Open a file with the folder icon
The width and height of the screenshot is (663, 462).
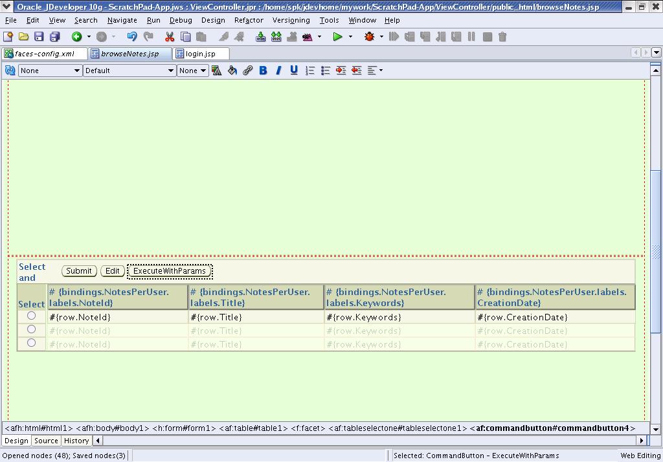tap(24, 37)
